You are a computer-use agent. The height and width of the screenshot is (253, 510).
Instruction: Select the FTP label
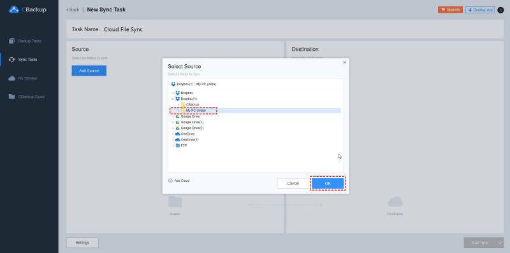(184, 146)
